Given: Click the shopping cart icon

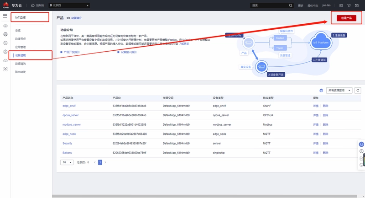Looking at the screenshot, I should pyautogui.click(x=349, y=5).
